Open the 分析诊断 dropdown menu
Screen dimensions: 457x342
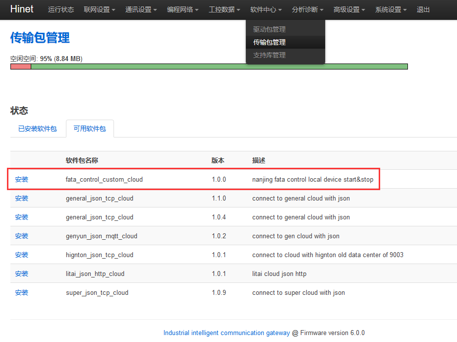[308, 10]
